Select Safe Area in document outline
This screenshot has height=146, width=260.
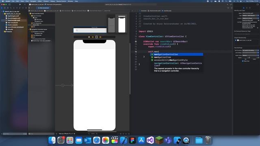(39, 19)
